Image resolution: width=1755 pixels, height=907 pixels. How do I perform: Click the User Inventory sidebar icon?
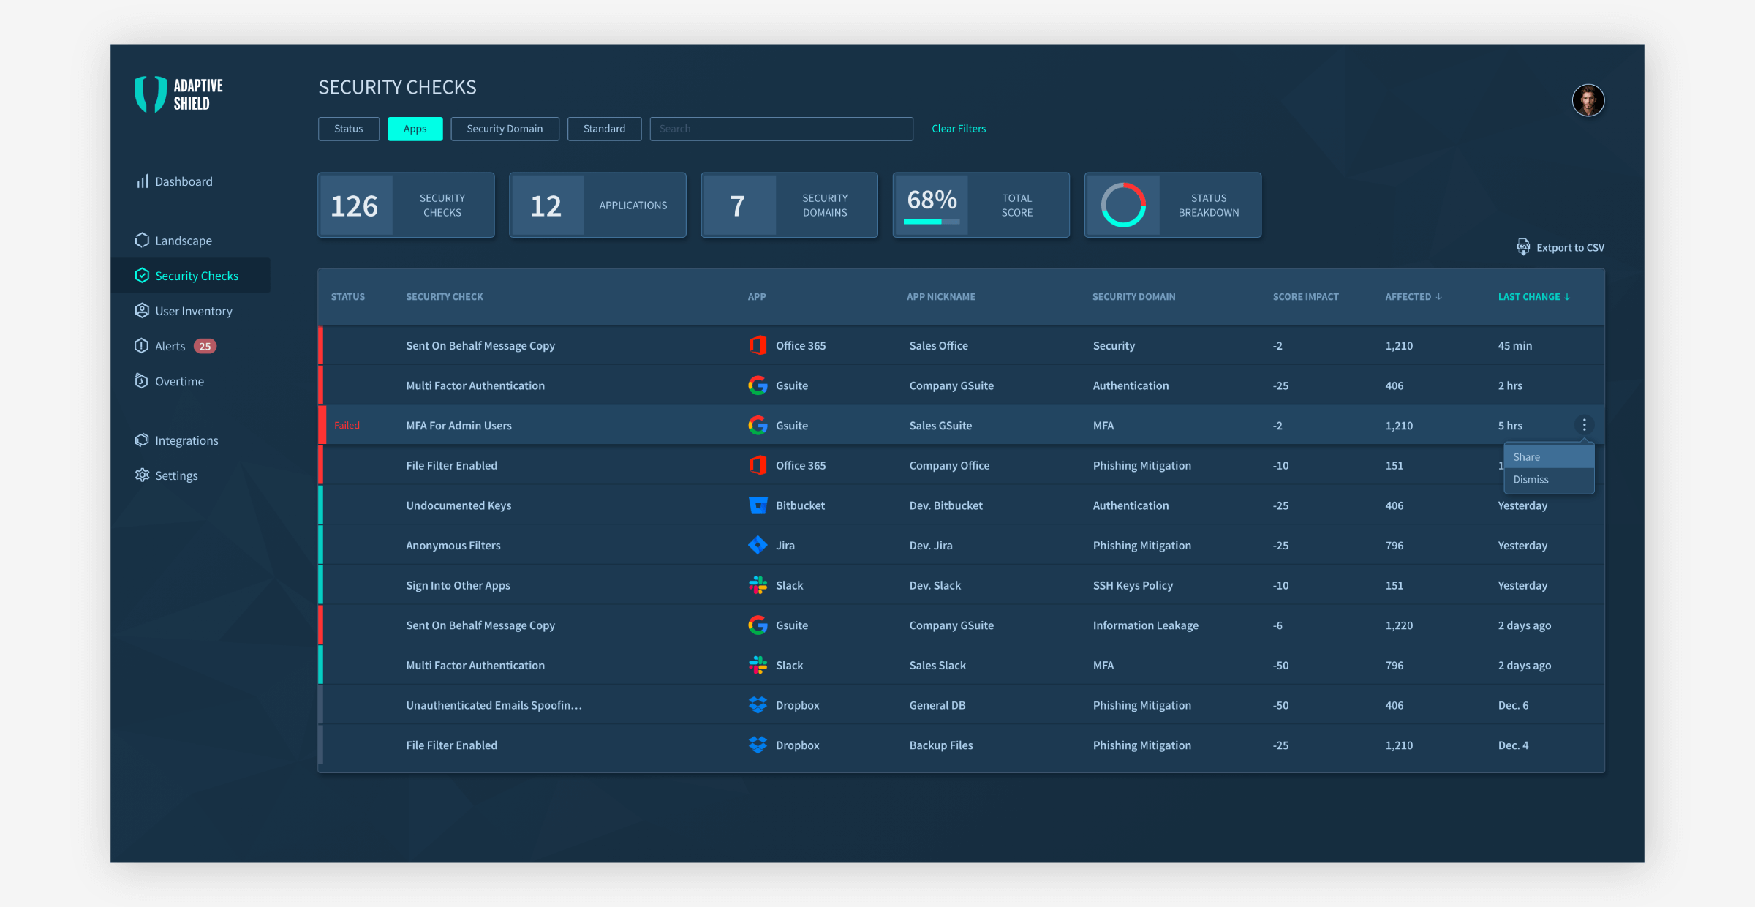click(x=142, y=311)
